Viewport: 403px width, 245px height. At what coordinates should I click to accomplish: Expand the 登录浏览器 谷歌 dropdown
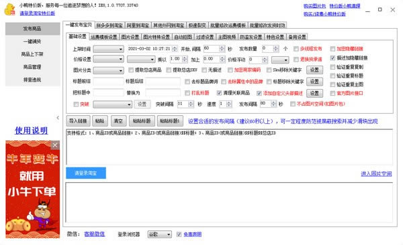159,234
